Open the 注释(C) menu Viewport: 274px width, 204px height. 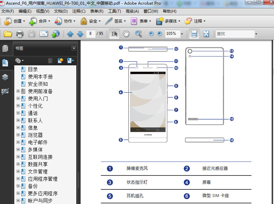(x=79, y=11)
